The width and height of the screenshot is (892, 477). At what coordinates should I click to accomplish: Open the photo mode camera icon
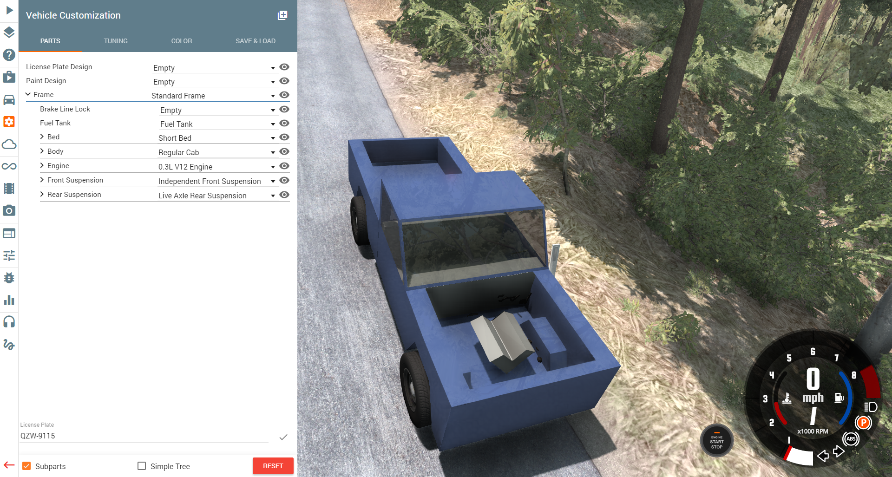(9, 211)
